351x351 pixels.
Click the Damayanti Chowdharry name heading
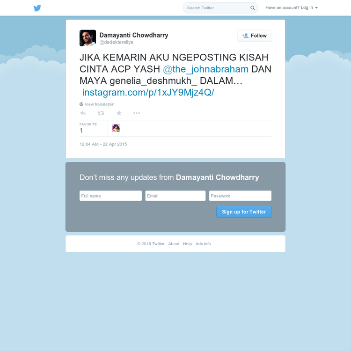pos(134,35)
